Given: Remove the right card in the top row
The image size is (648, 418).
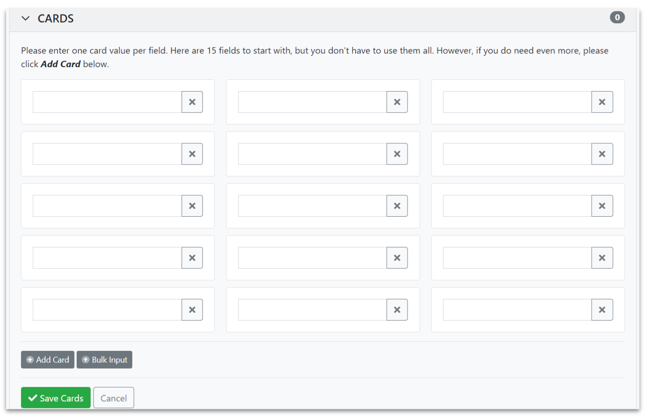Looking at the screenshot, I should (x=602, y=102).
